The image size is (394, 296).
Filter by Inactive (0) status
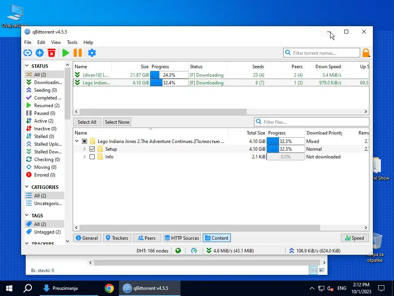[x=44, y=129]
